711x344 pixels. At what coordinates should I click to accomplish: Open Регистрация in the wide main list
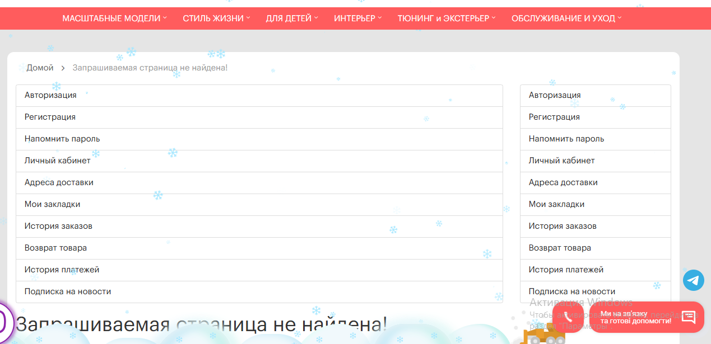(259, 117)
